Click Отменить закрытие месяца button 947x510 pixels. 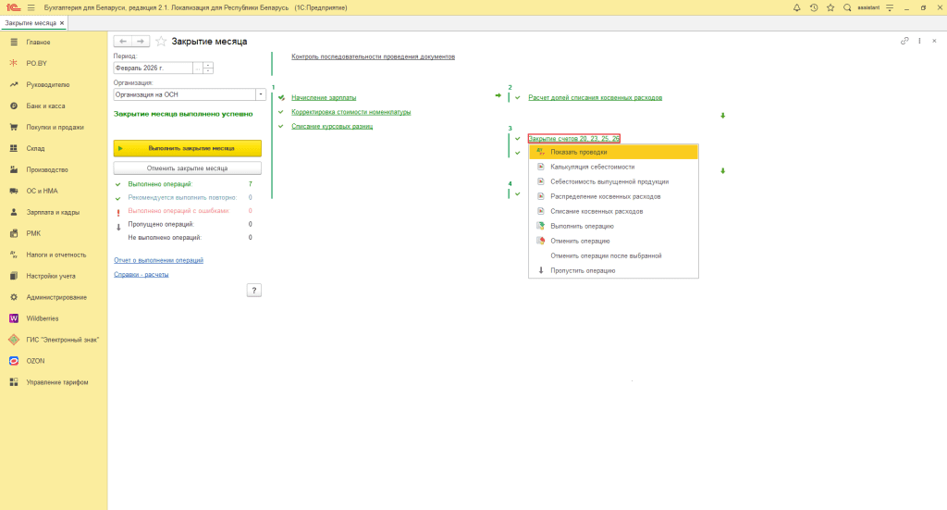[188, 168]
